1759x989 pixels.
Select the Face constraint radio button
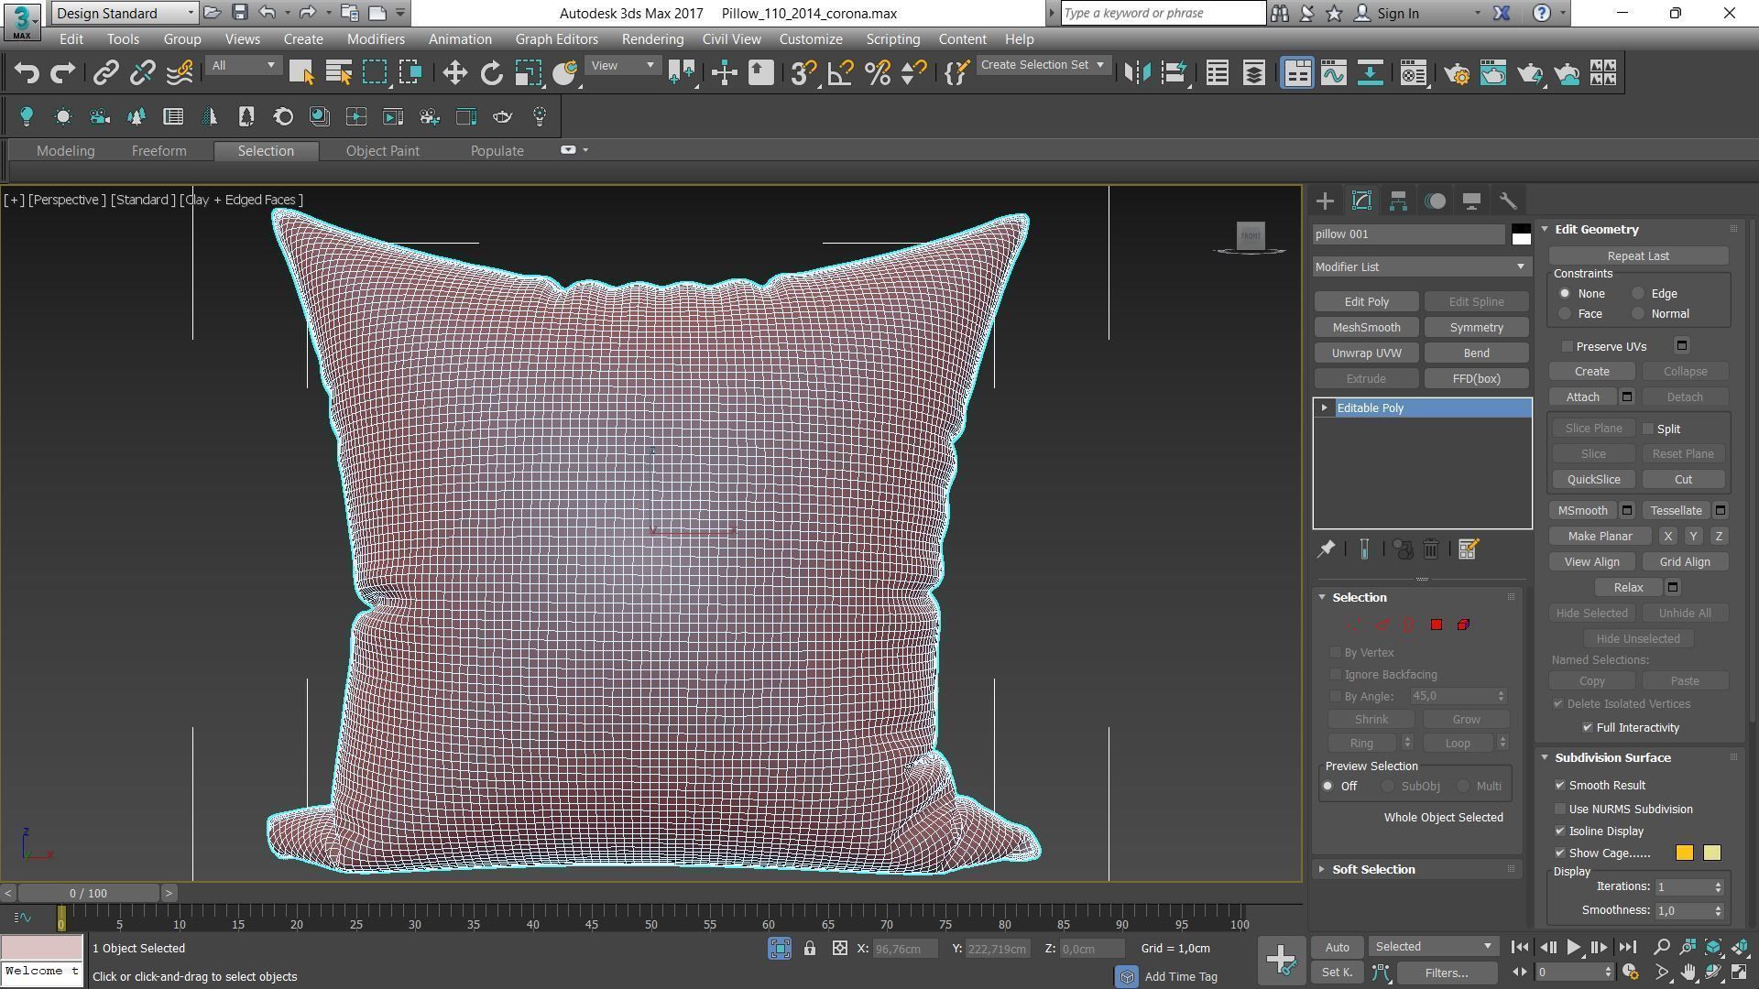pos(1565,314)
